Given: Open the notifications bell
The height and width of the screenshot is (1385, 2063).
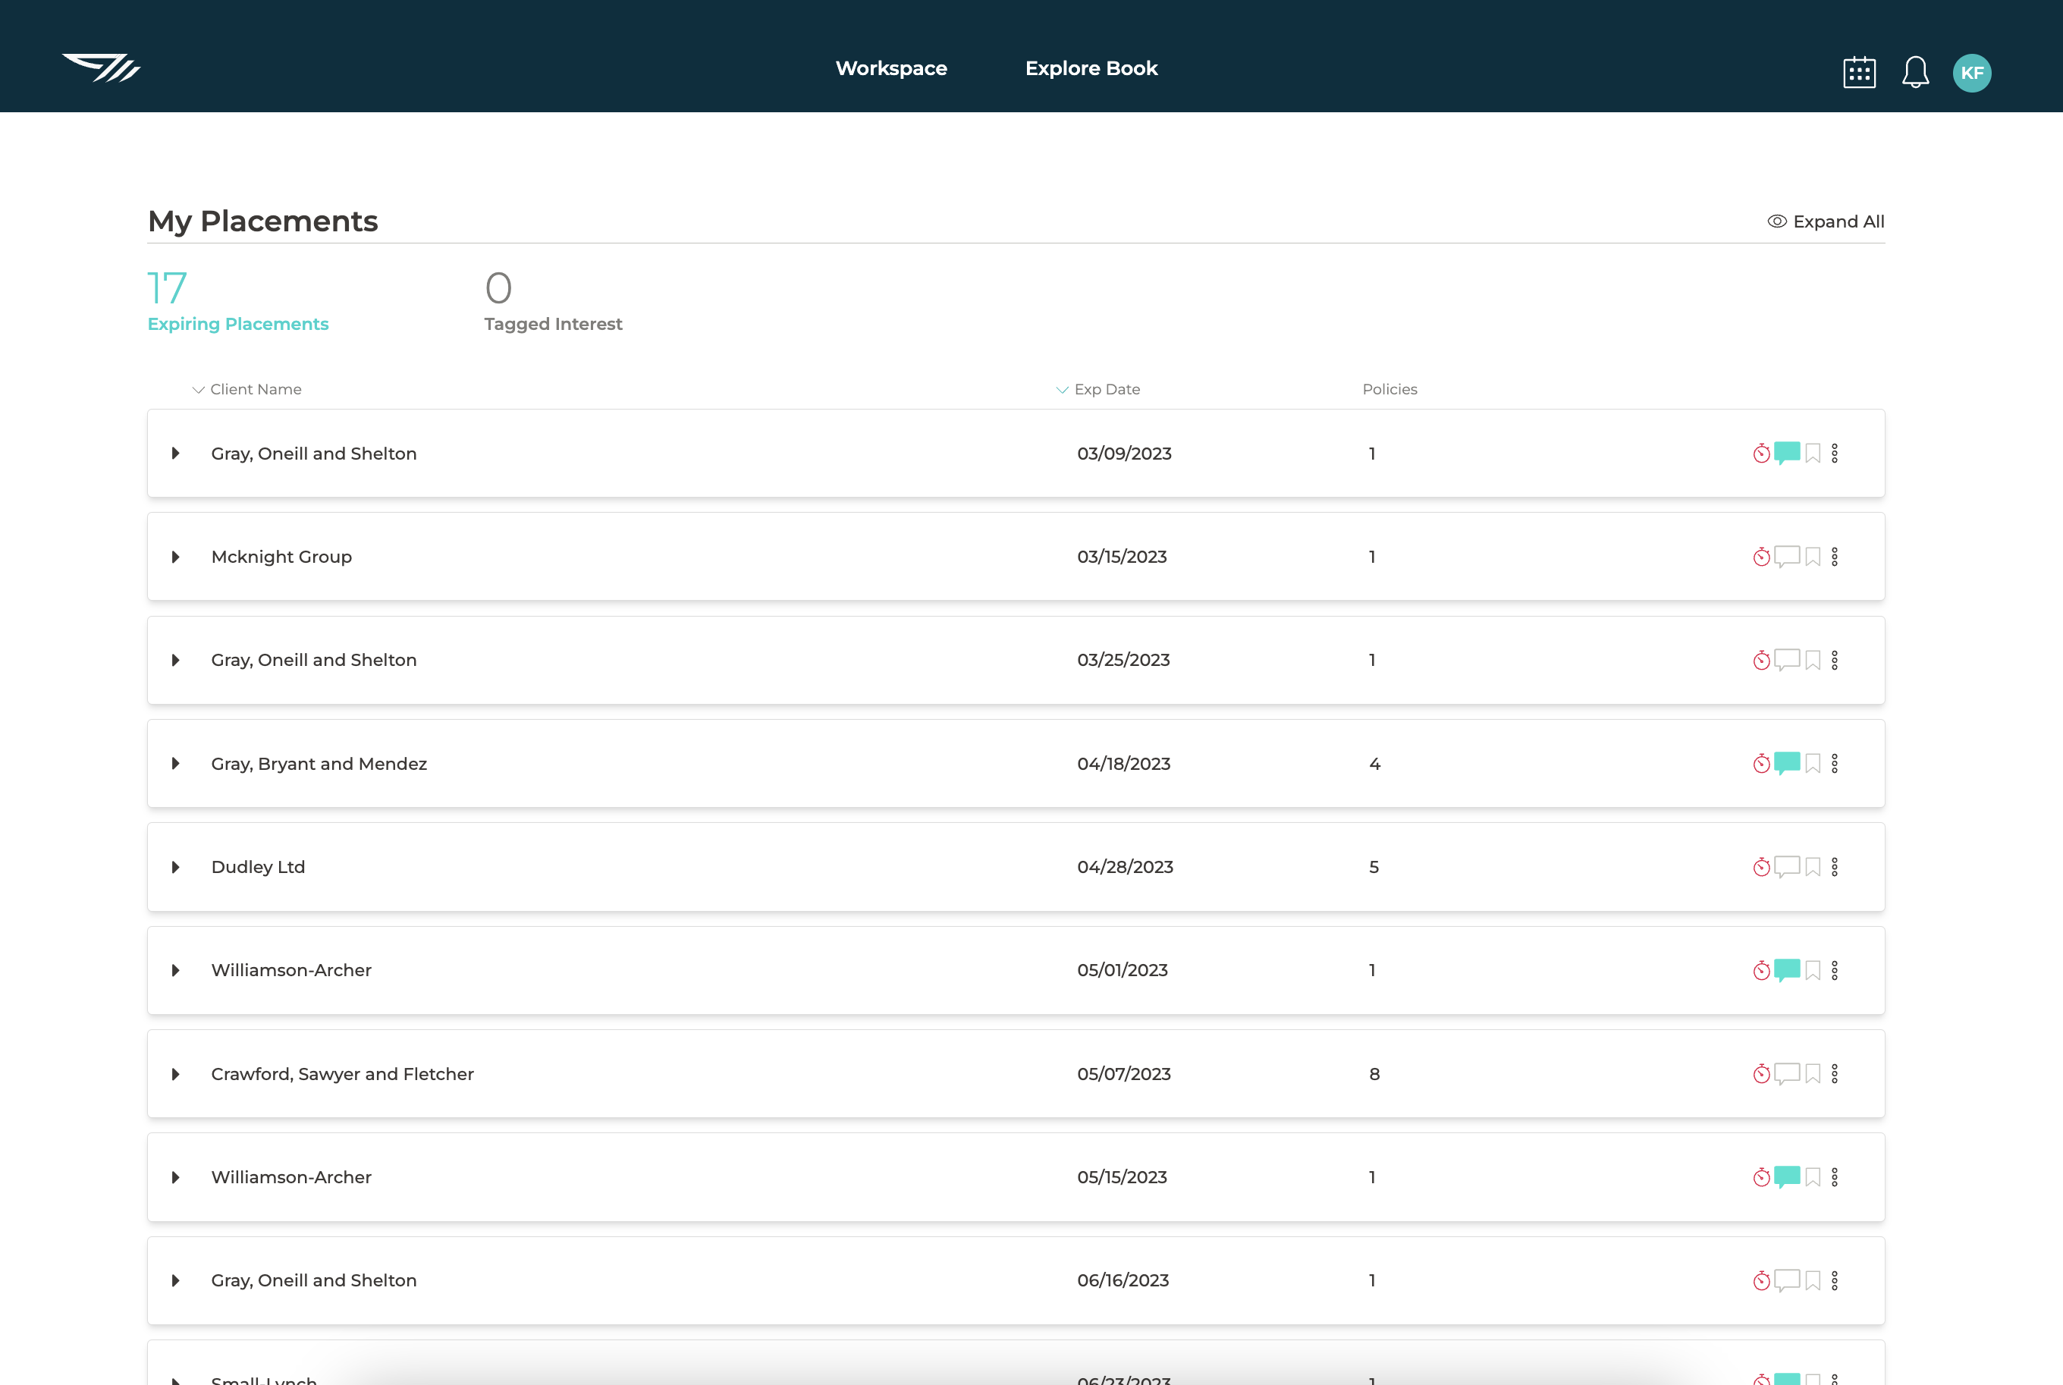Looking at the screenshot, I should [1914, 72].
